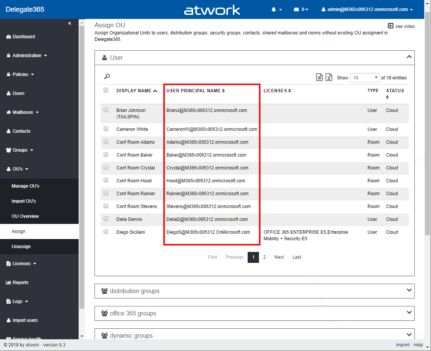Collapse the sidebar with double-chevron icon
Image resolution: width=431 pixels, height=351 pixels.
pyautogui.click(x=70, y=23)
